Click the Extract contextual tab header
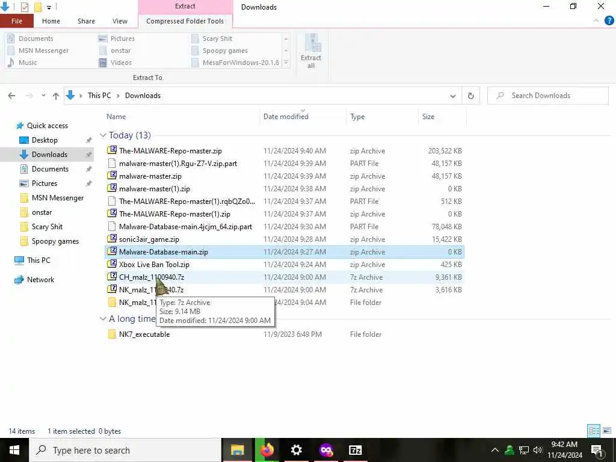616x462 pixels. [185, 6]
